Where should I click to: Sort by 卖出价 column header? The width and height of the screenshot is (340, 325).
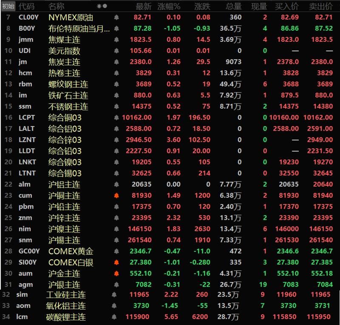(321, 6)
